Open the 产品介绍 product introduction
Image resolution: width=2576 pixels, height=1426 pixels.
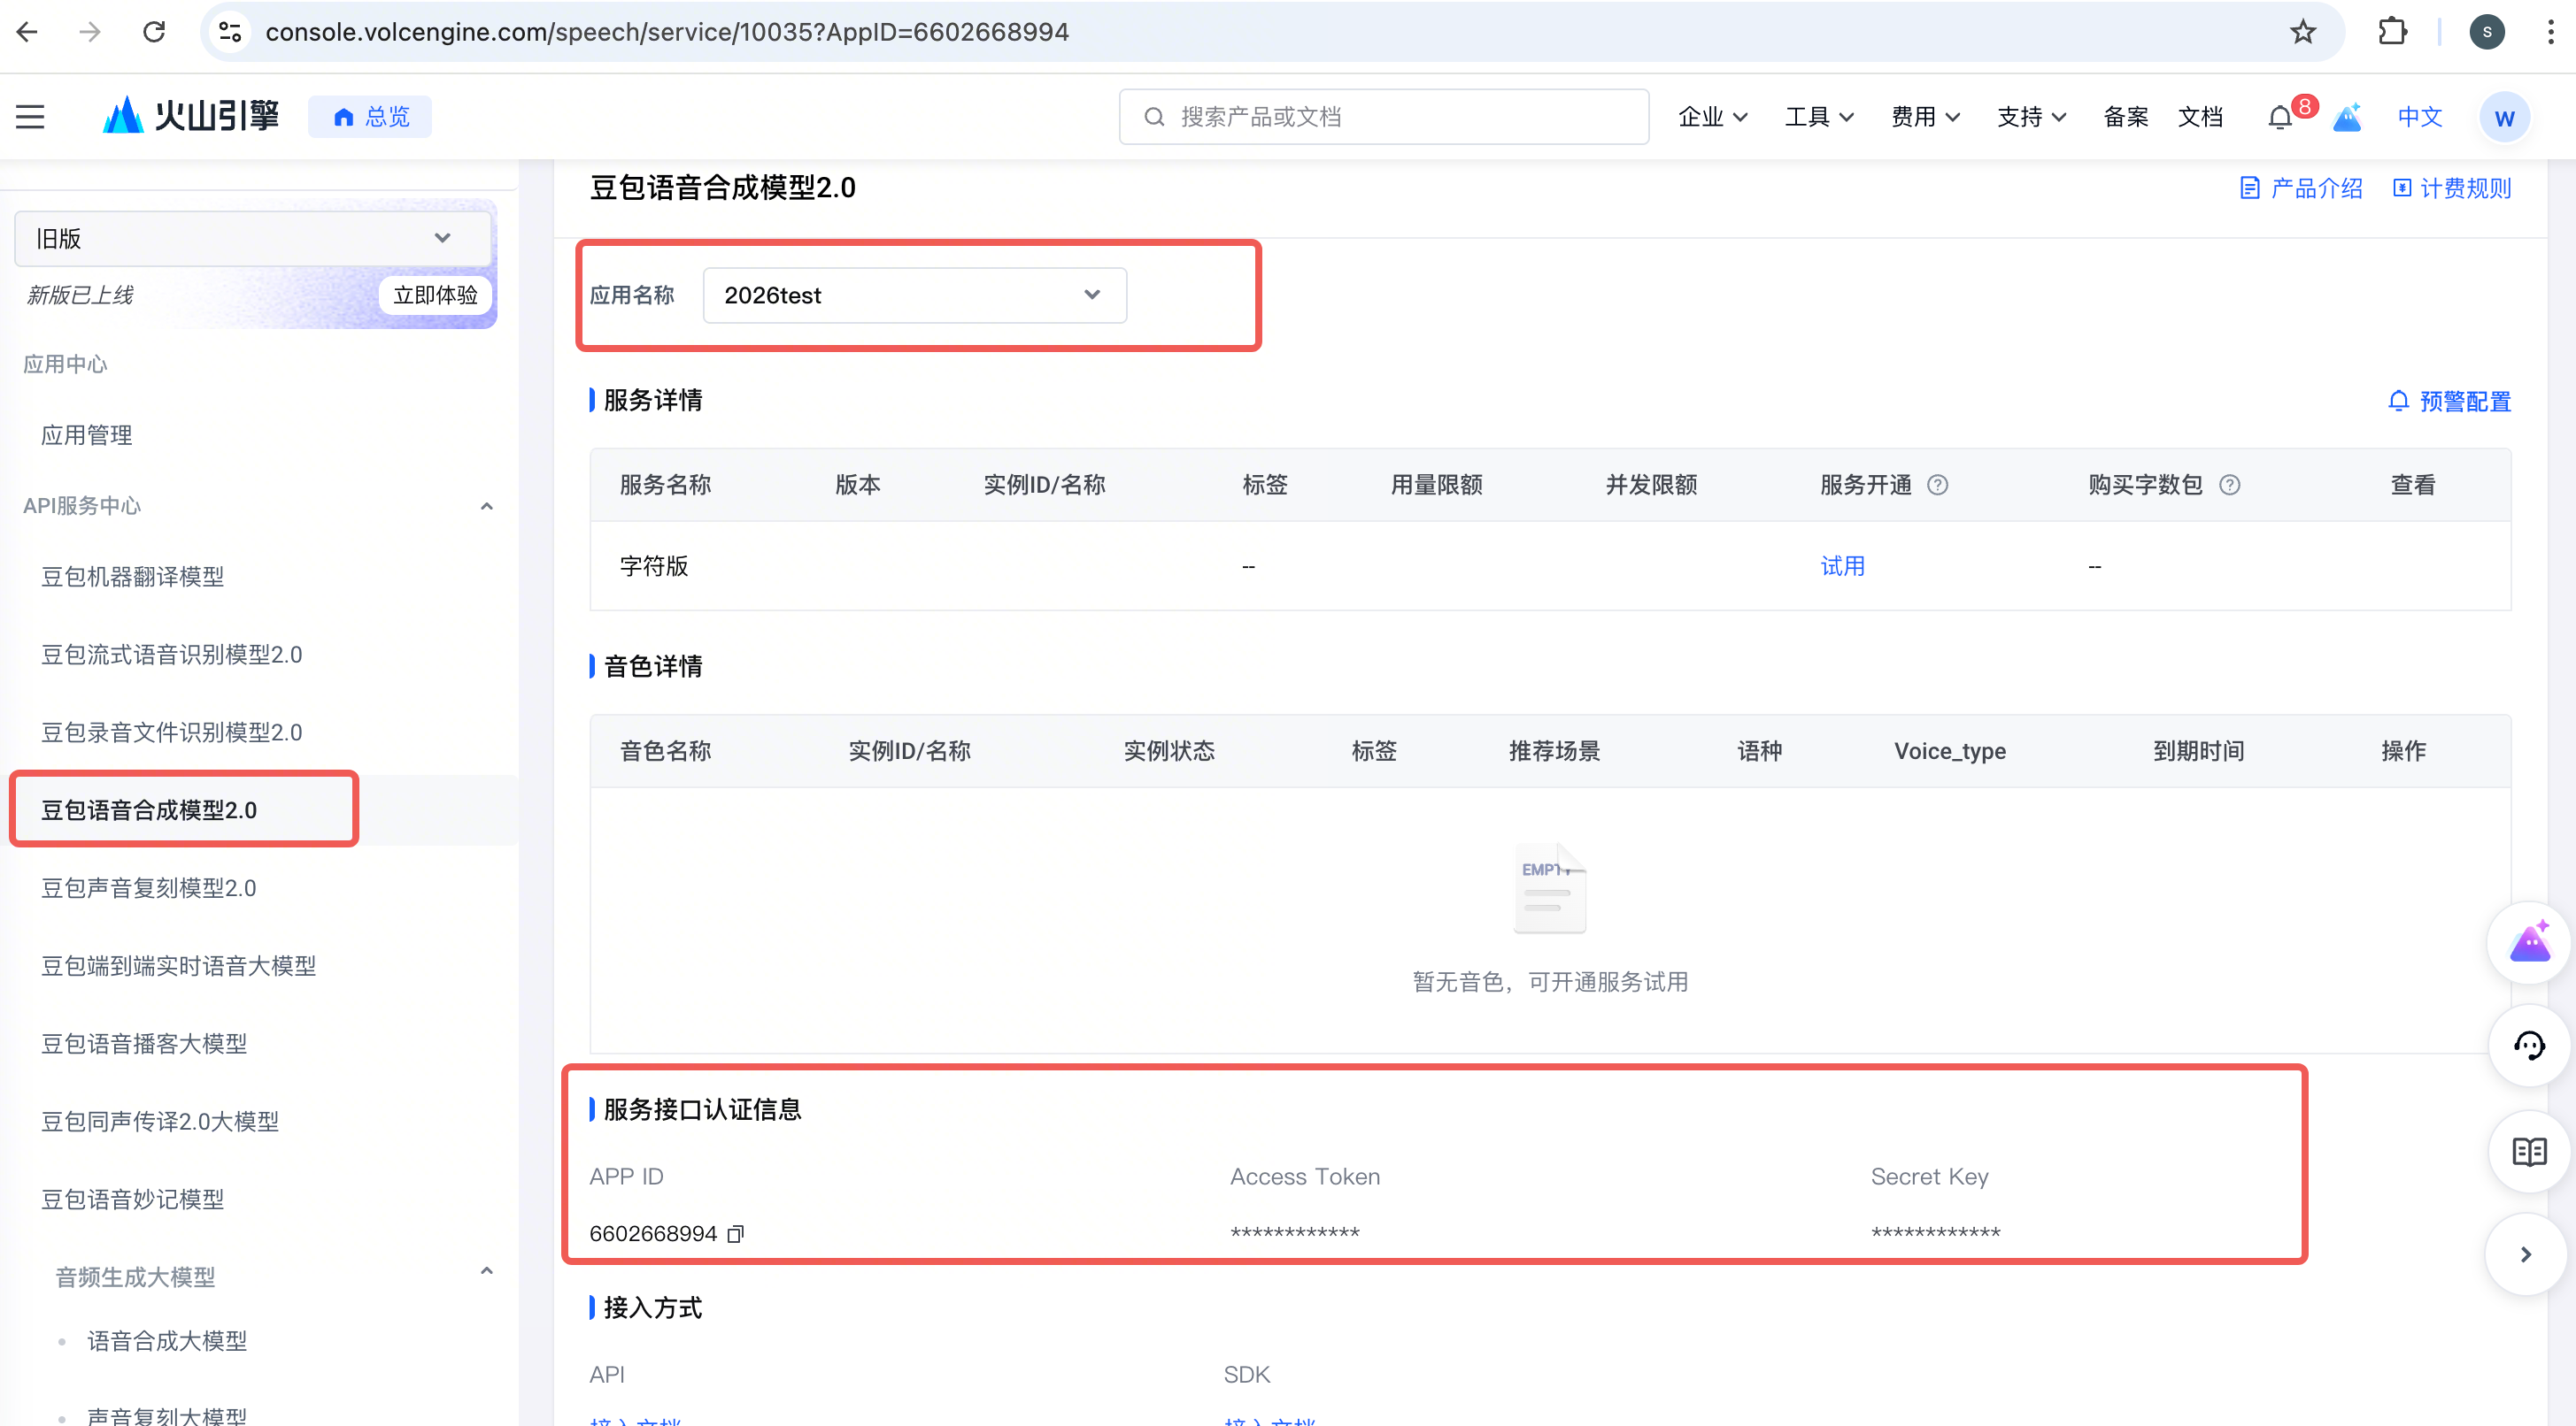point(2301,188)
